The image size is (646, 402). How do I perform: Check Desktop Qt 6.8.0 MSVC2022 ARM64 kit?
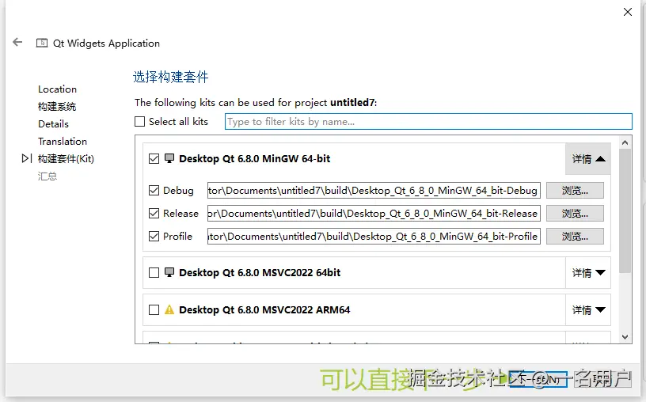(154, 309)
